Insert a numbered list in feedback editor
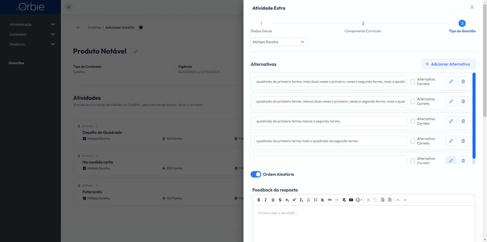487x242 pixels. (308, 200)
